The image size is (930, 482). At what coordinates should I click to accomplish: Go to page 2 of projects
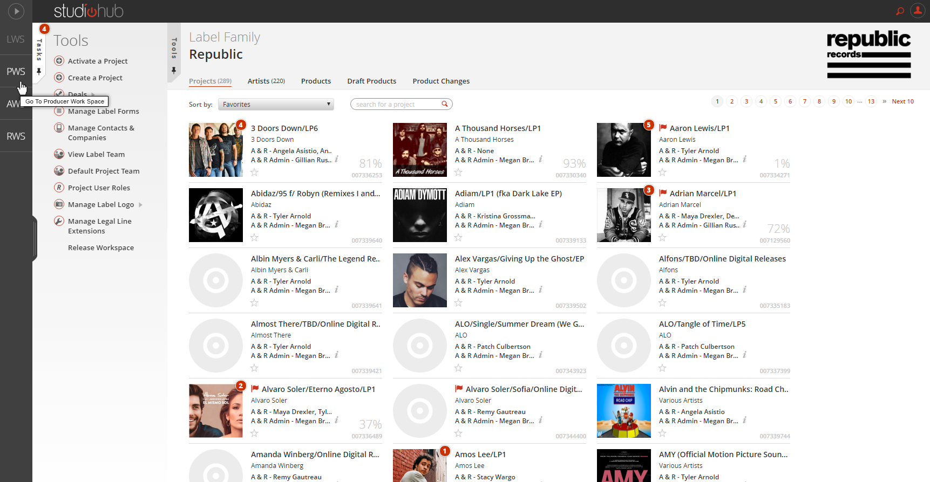coord(732,101)
